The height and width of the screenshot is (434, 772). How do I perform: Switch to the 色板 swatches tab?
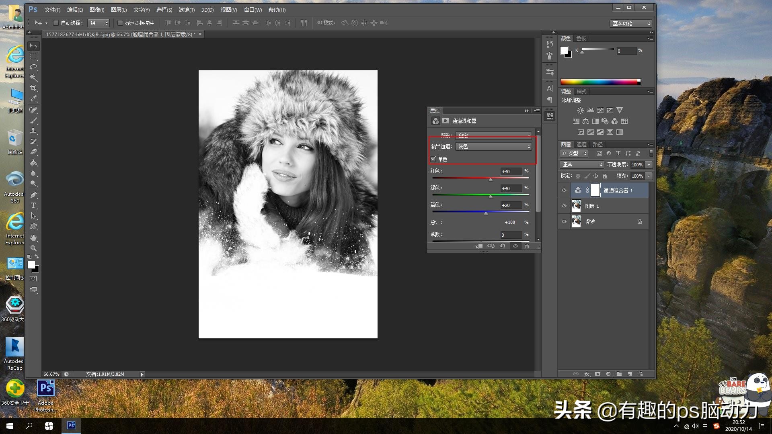coord(581,39)
